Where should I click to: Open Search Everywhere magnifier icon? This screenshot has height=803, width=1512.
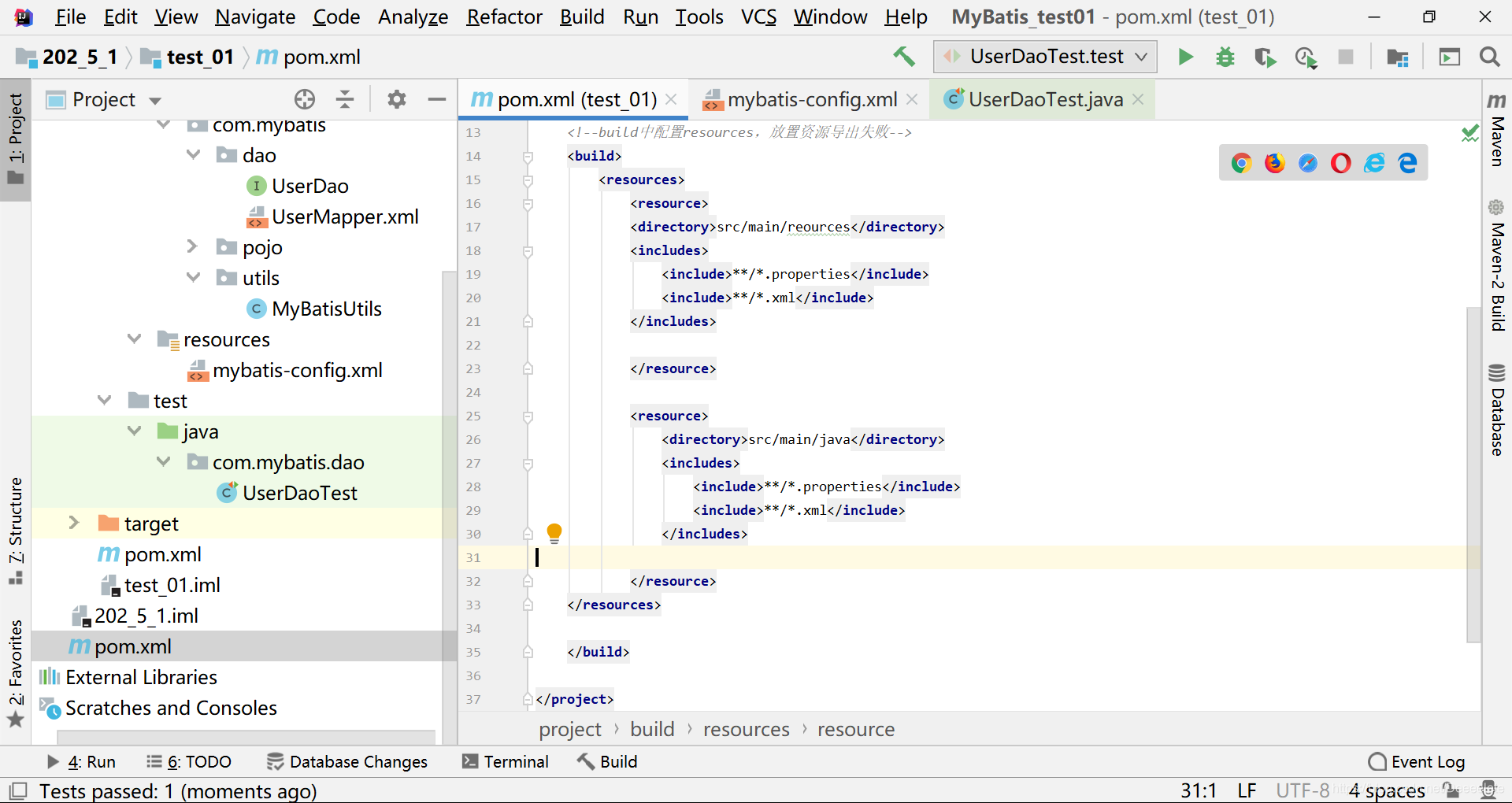(1489, 57)
